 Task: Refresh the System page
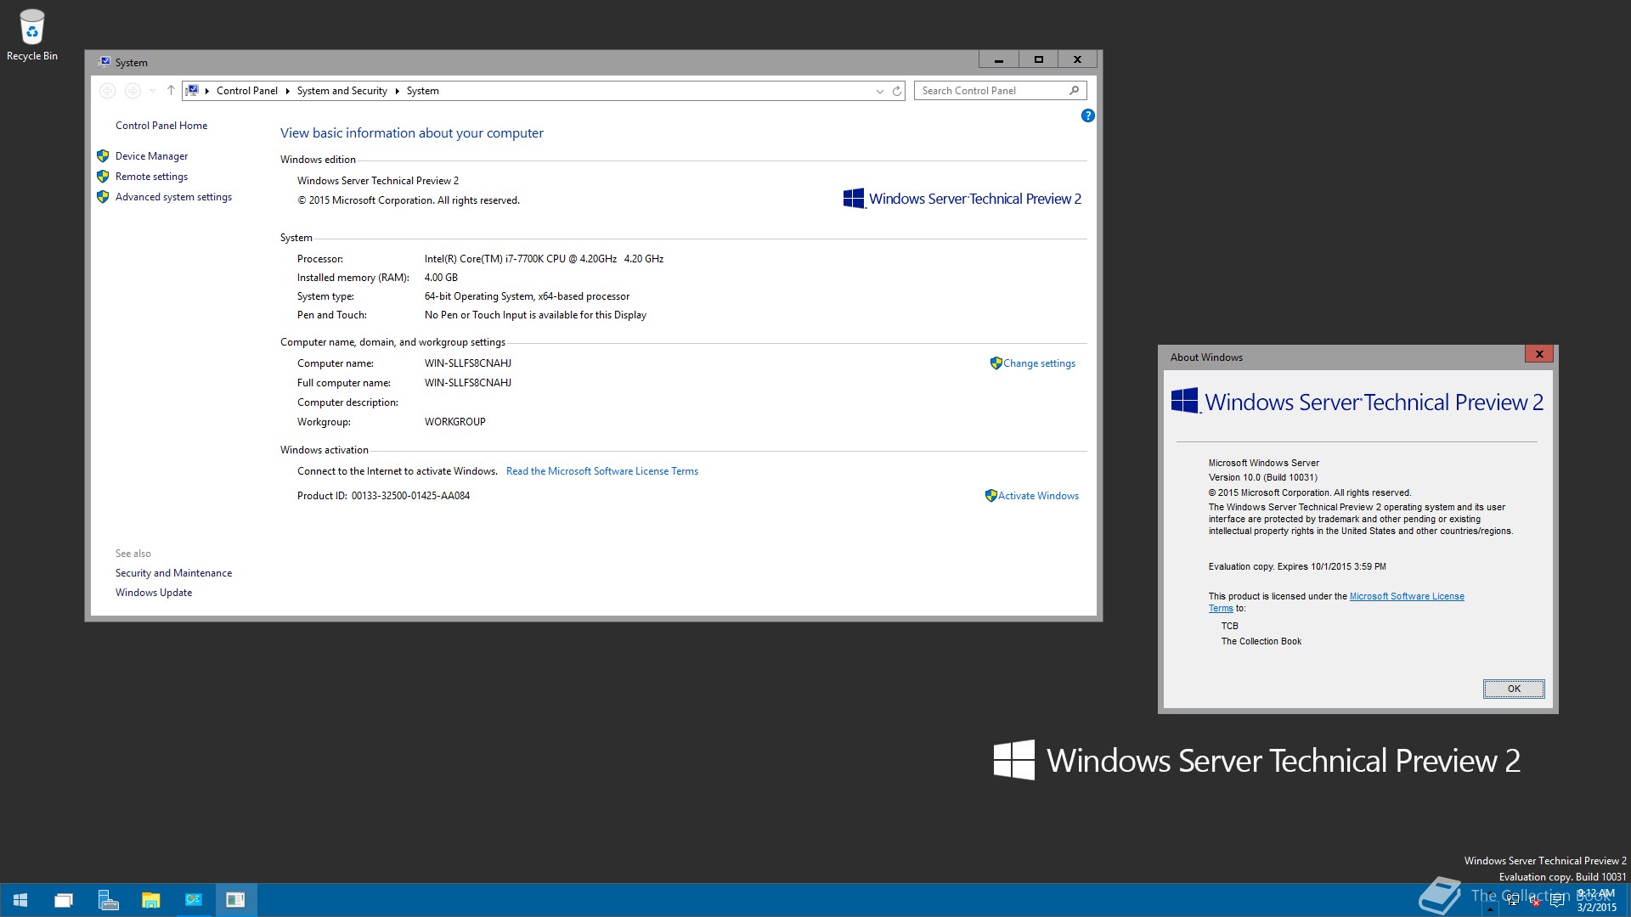click(897, 91)
